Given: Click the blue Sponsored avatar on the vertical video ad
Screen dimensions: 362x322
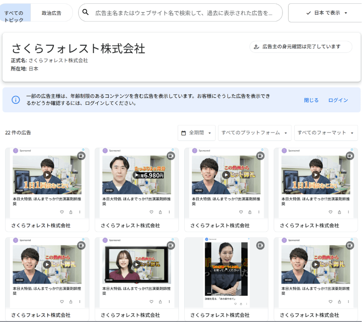Looking at the screenshot, I should point(207,239).
